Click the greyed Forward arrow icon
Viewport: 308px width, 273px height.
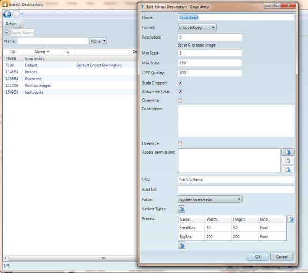[16, 14]
